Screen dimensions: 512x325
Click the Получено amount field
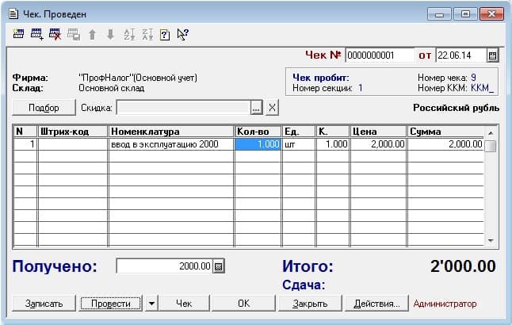pyautogui.click(x=164, y=266)
